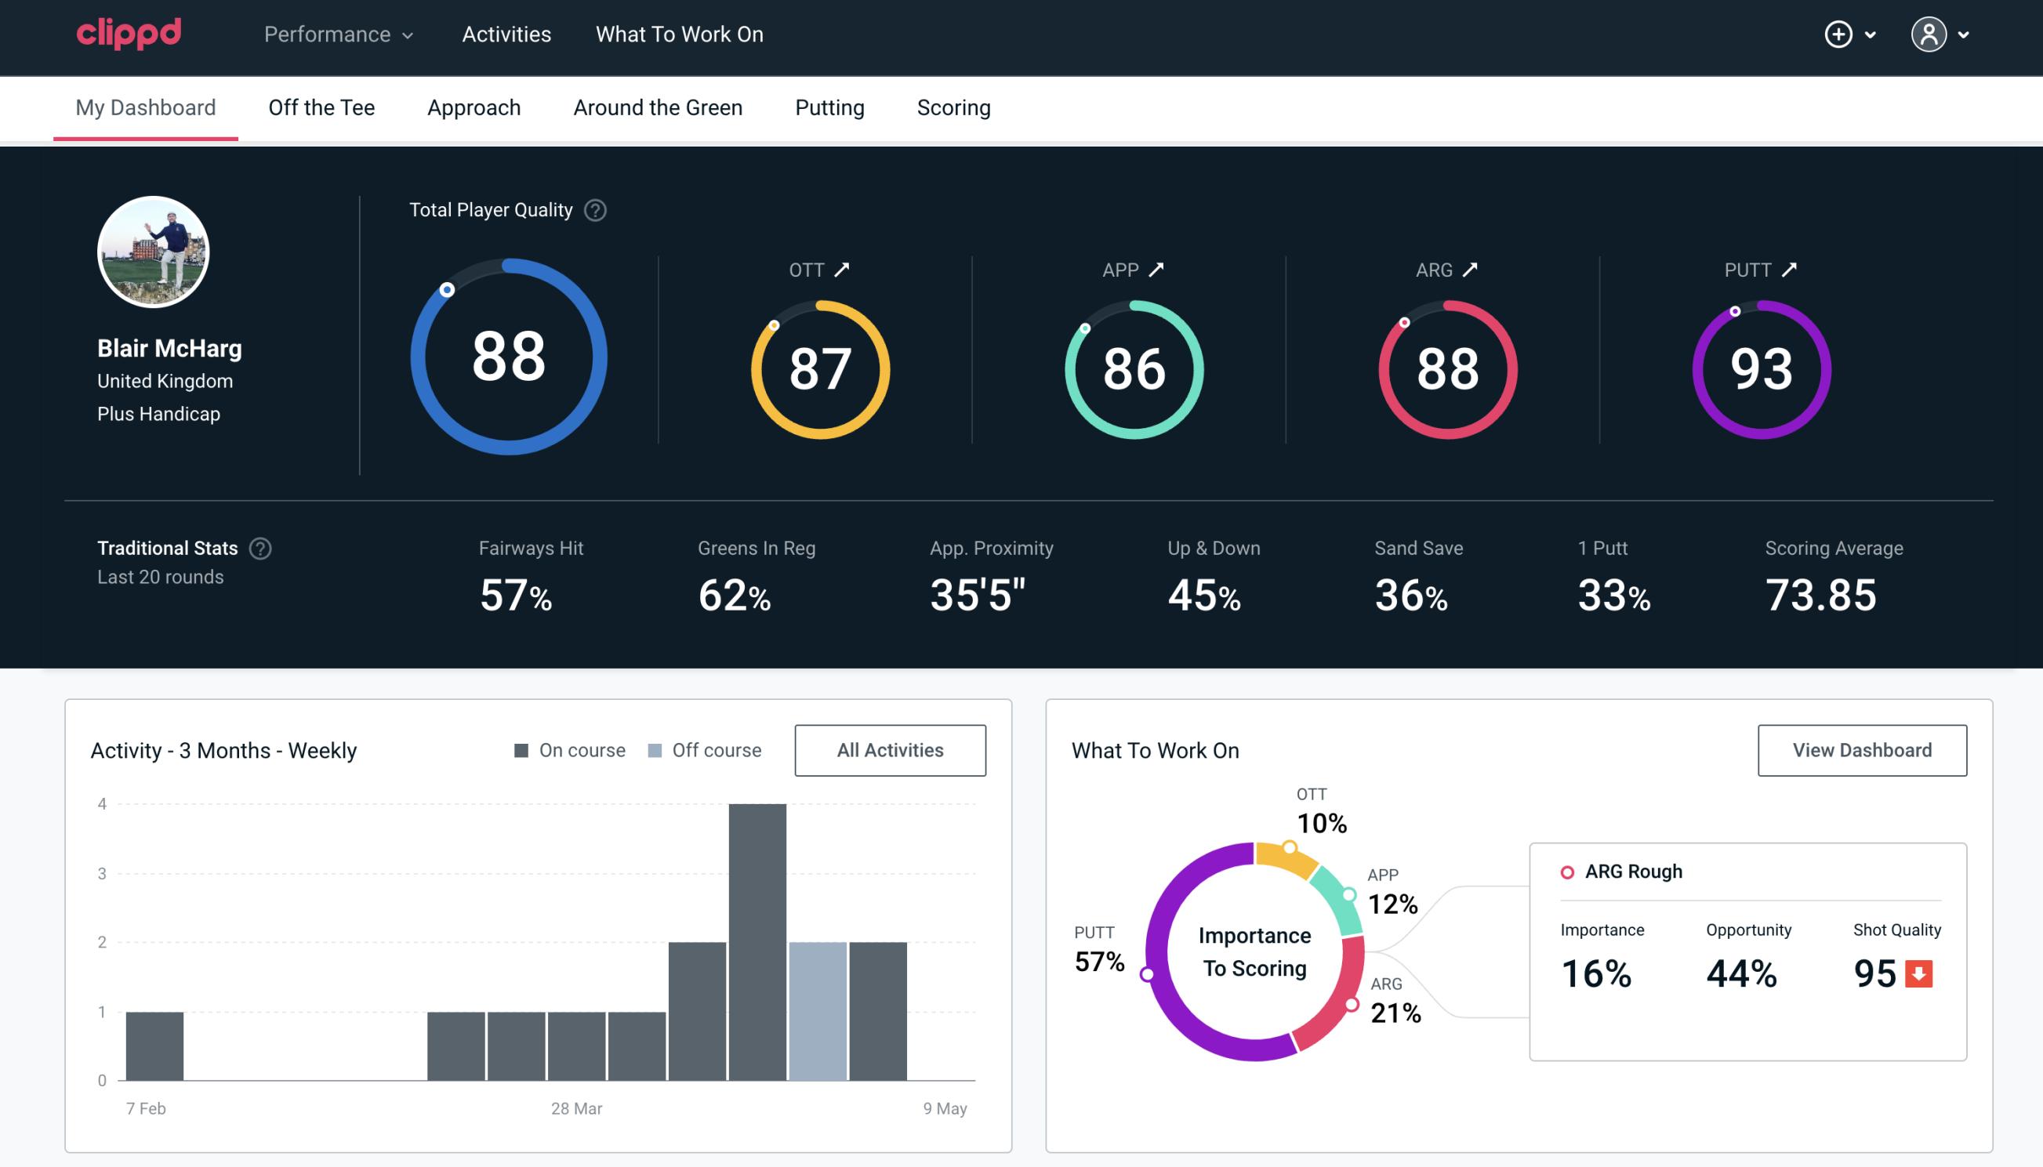
Task: Switch to the Putting tab
Action: click(x=828, y=107)
